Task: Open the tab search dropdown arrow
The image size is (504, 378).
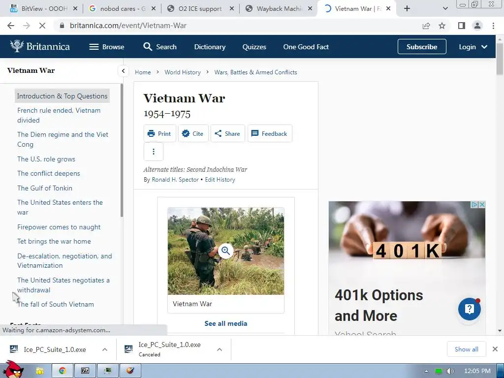Action: 445,9
